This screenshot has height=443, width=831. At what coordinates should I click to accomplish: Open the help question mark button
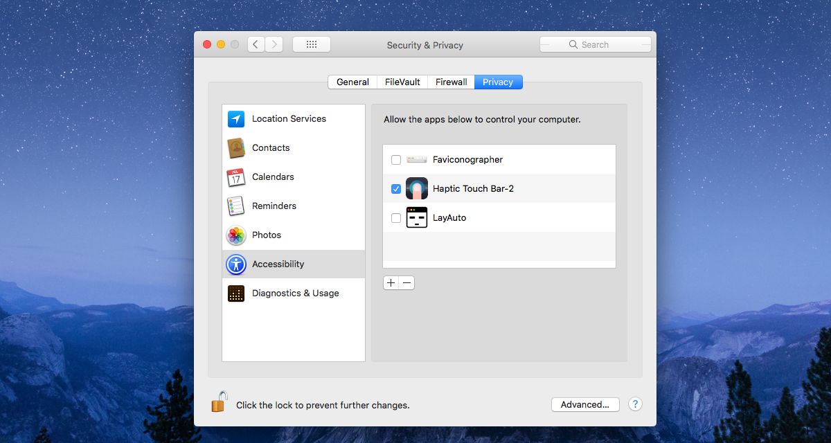635,405
